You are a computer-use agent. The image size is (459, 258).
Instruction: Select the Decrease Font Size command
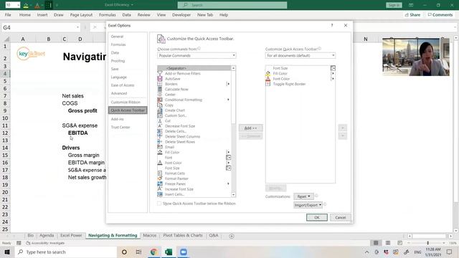pos(194,126)
